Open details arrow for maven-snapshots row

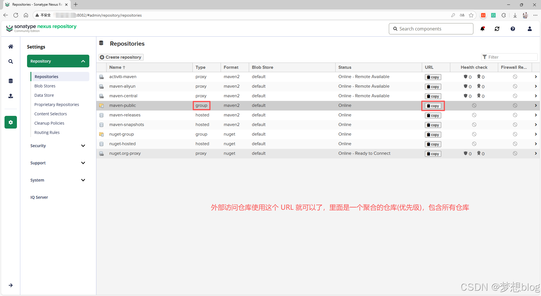tap(536, 125)
